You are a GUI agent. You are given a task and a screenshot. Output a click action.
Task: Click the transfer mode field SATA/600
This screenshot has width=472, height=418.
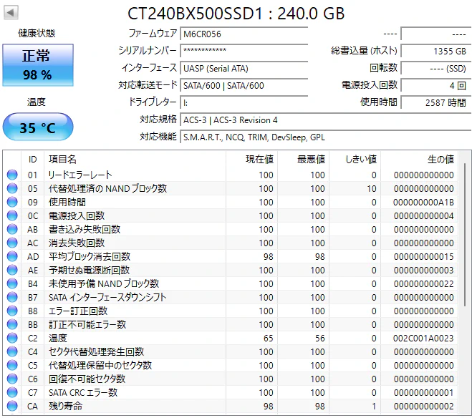(x=244, y=85)
